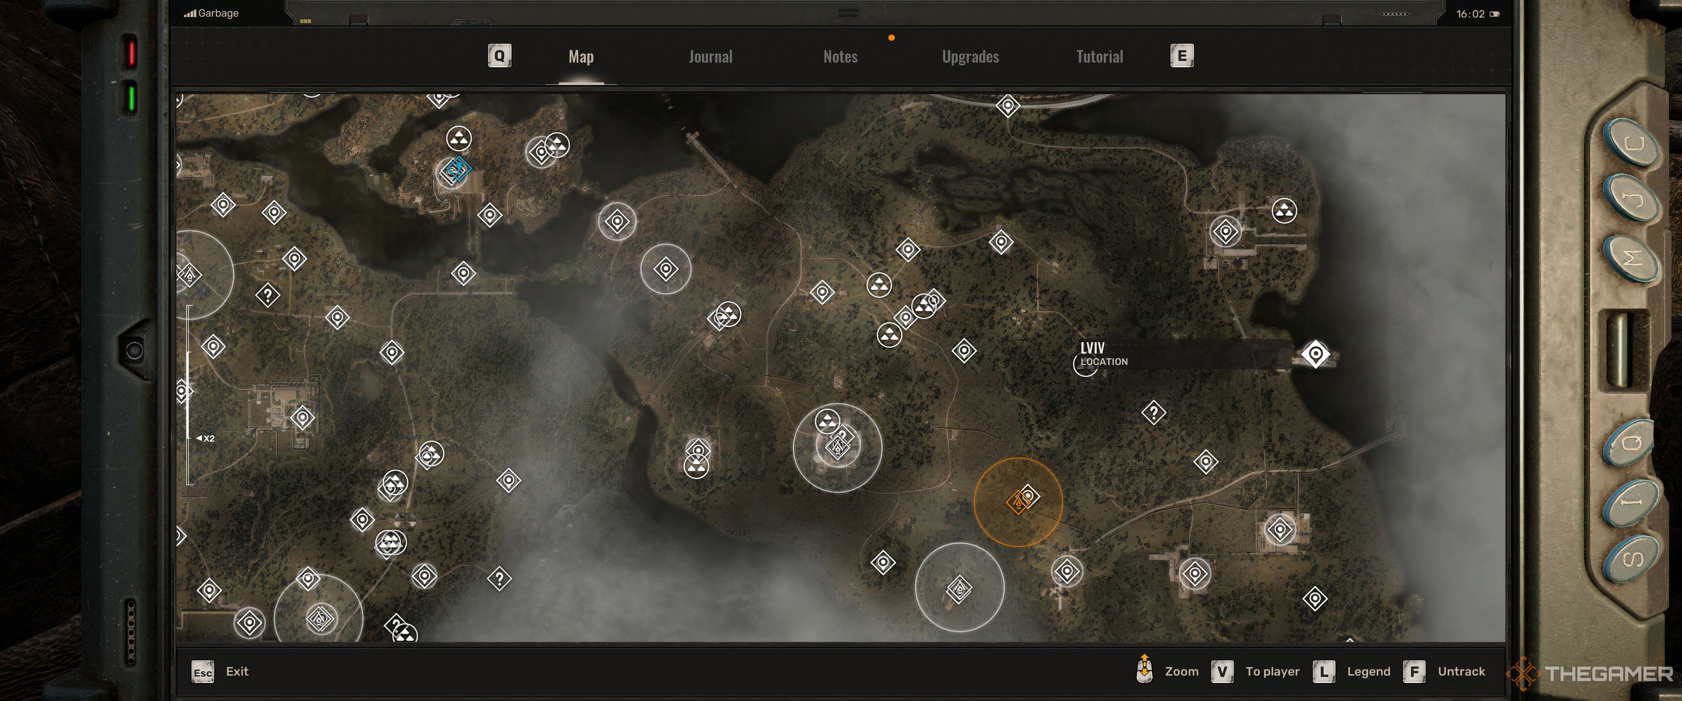
Task: Expand the Notes section tab
Action: (x=840, y=56)
